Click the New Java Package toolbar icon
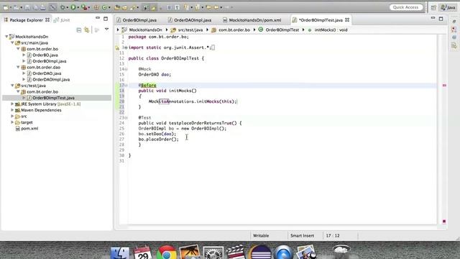The height and width of the screenshot is (259, 460). point(96,7)
